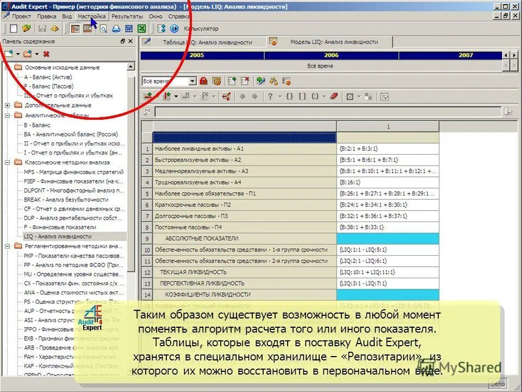Open the Результаты menu
522x392 pixels.
[127, 16]
